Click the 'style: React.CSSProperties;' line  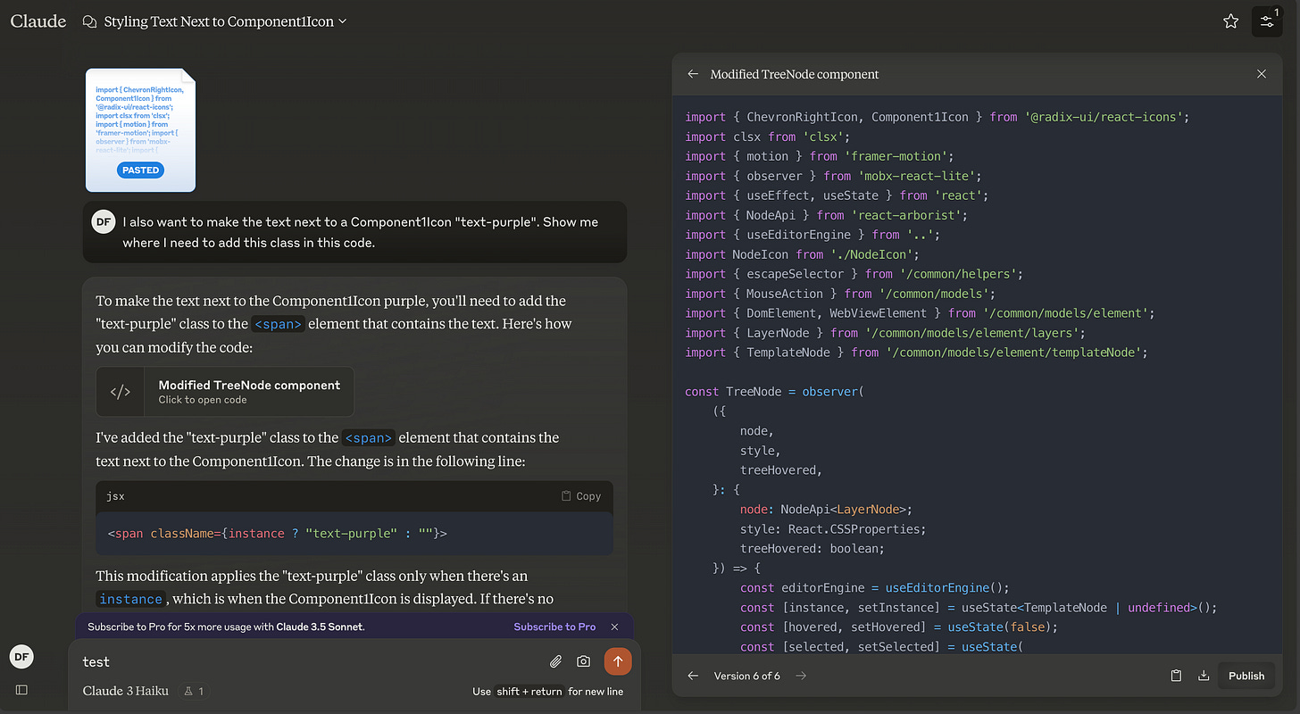(x=833, y=529)
